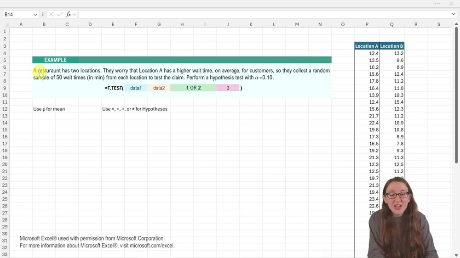Select the Location B value 15.4
Image resolution: width=460 pixels, height=258 pixels.
391,102
